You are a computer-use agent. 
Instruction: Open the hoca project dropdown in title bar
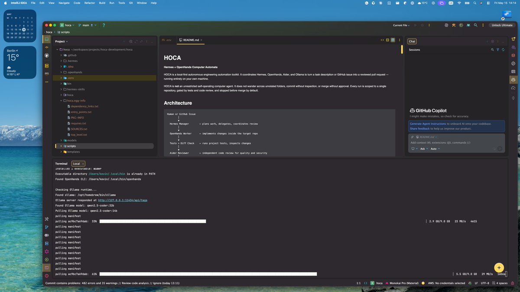pos(67,25)
